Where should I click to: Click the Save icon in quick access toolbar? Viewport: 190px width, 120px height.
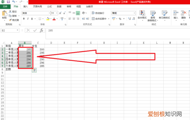point(8,2)
